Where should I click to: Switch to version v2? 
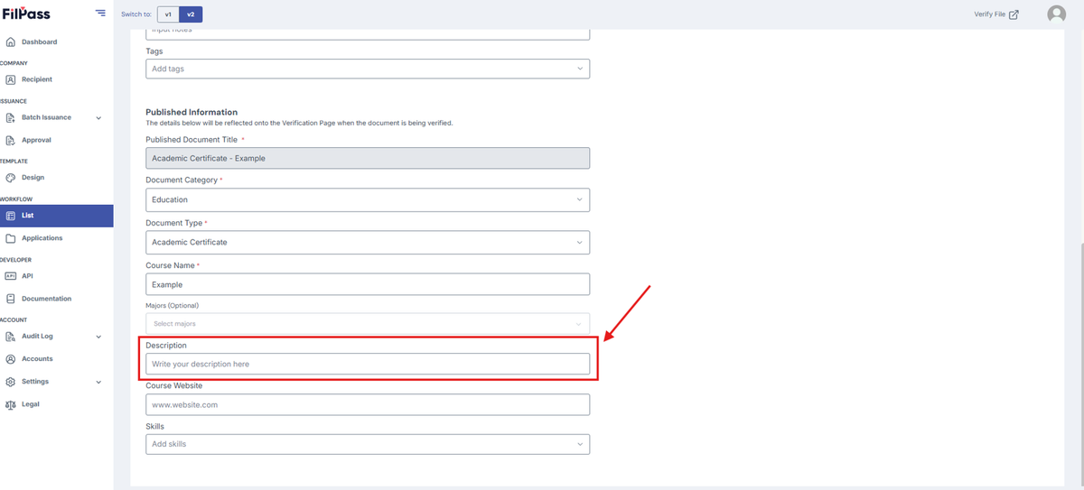click(x=190, y=14)
